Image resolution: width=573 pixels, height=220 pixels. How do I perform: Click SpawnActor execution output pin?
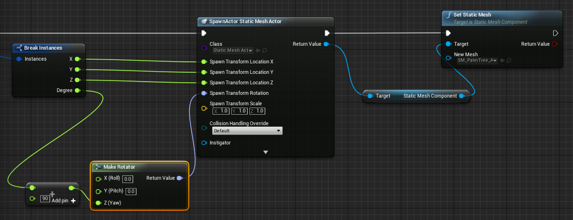(x=327, y=33)
